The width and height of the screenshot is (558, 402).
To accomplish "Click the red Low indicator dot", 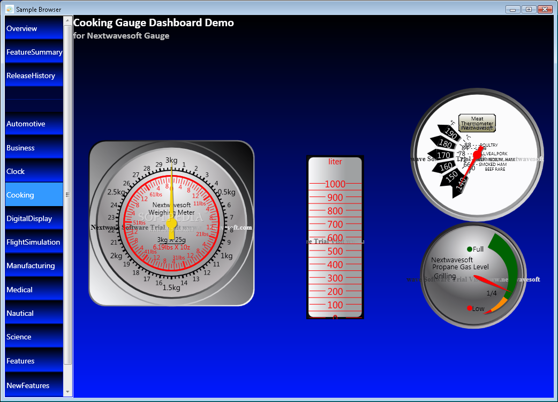I will [470, 308].
